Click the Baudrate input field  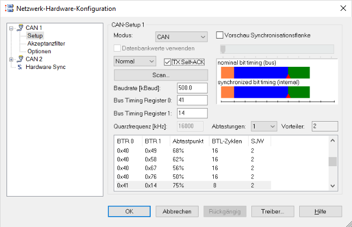192,87
